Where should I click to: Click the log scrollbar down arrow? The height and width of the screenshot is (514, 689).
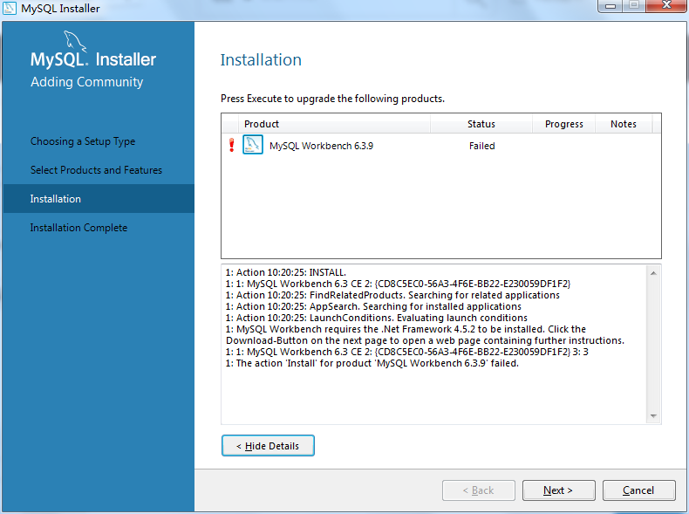coord(653,416)
